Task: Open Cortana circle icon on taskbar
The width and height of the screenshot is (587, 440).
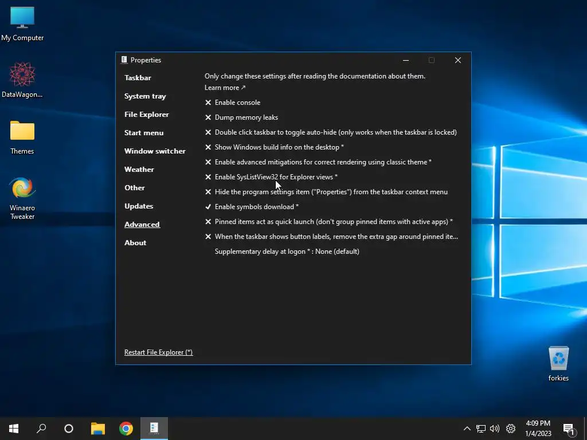Action: pos(69,428)
